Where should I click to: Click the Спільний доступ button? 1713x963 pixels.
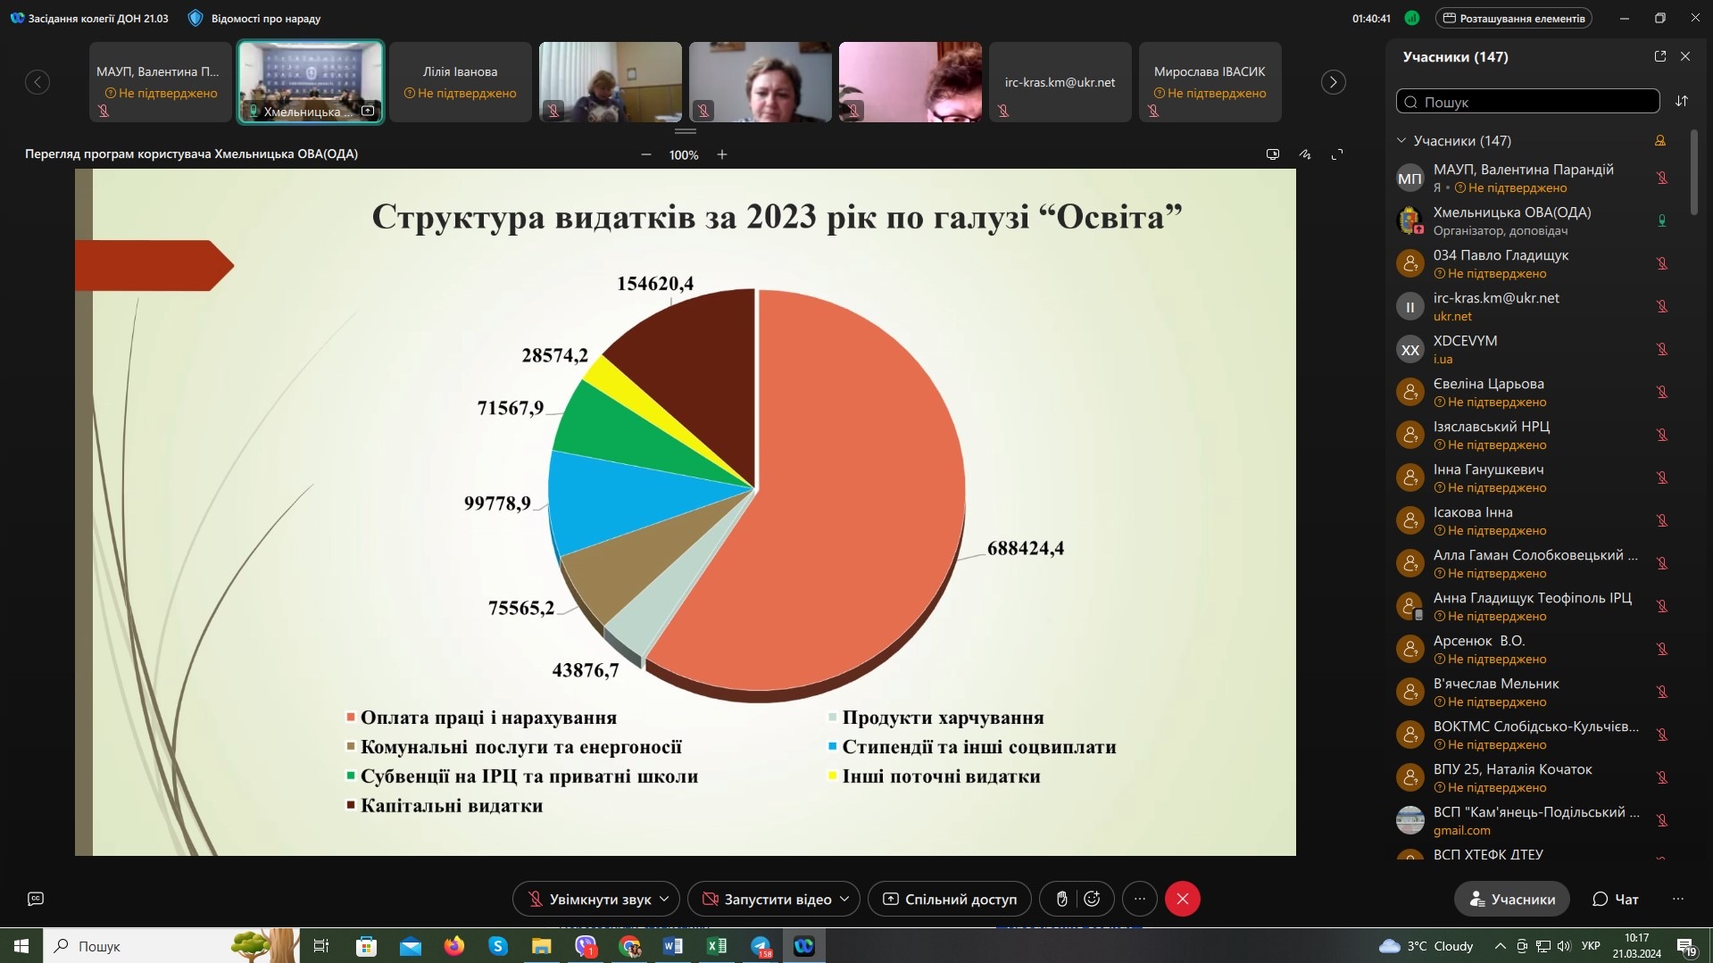(950, 899)
